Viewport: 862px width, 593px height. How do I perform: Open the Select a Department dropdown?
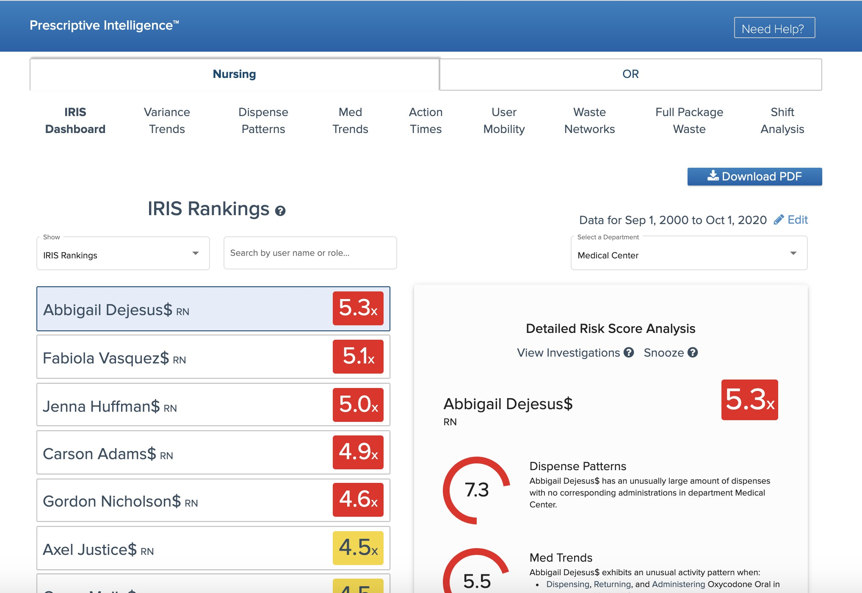click(x=688, y=254)
